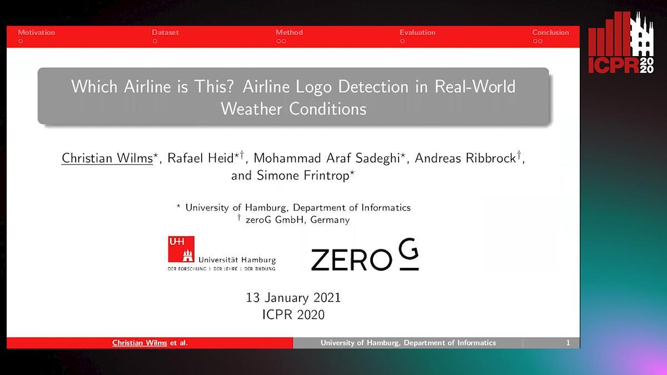Click the slide markers under Conclusion

[537, 41]
